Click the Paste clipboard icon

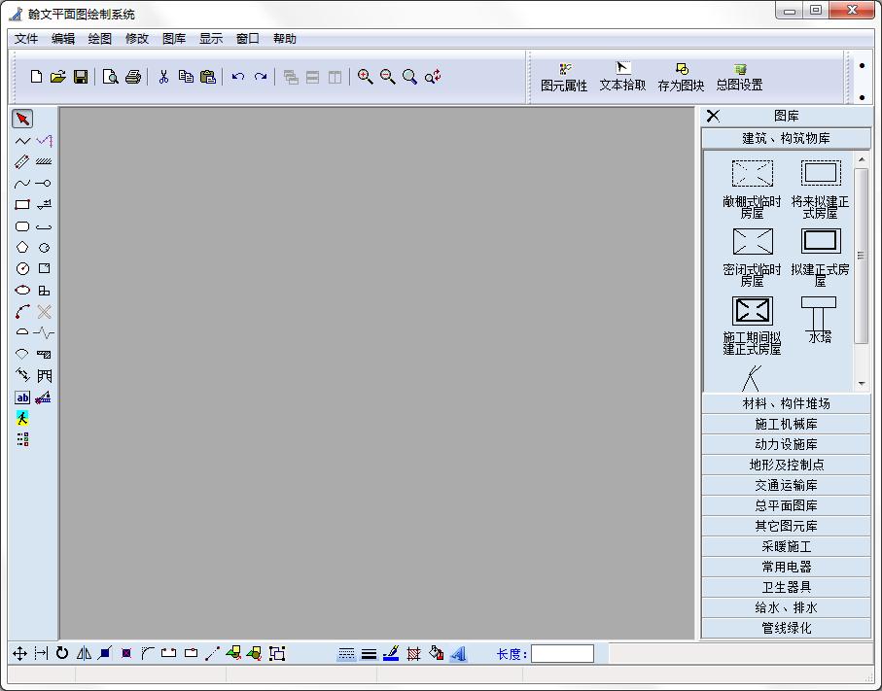tap(208, 77)
